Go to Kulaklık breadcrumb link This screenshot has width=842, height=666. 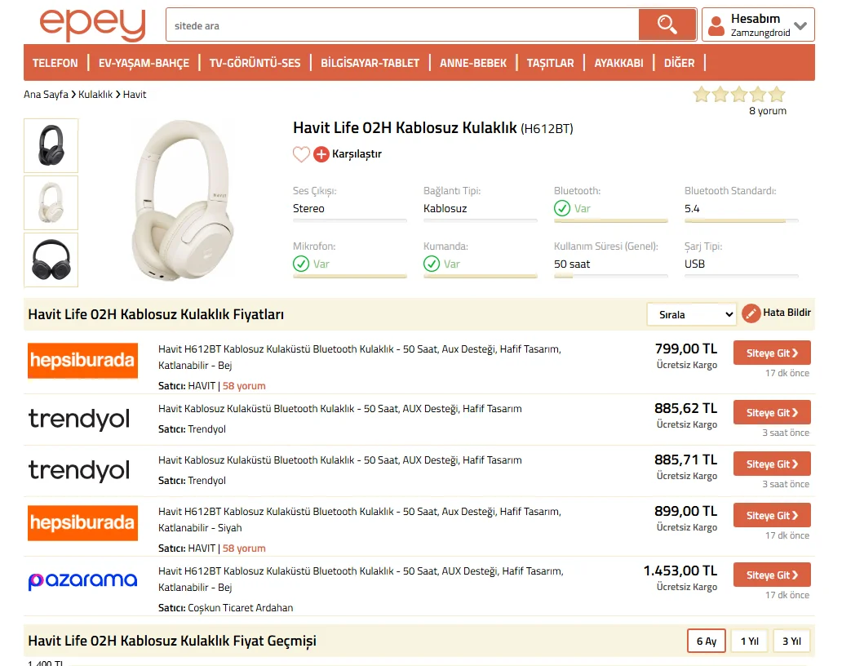tap(95, 95)
